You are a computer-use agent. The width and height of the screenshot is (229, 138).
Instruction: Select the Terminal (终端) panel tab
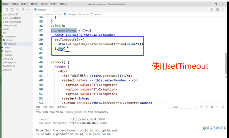click(38, 107)
